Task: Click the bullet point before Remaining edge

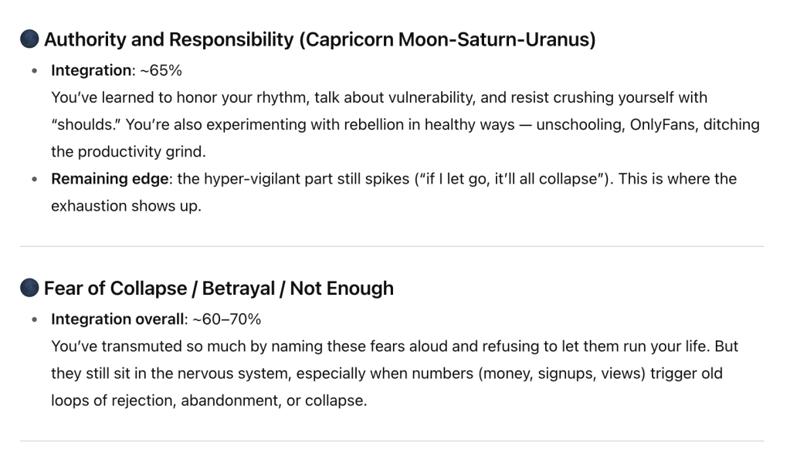Action: [34, 180]
